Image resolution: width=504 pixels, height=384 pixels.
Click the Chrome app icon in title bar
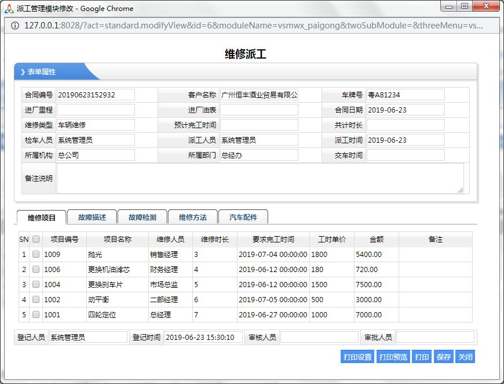9,8
